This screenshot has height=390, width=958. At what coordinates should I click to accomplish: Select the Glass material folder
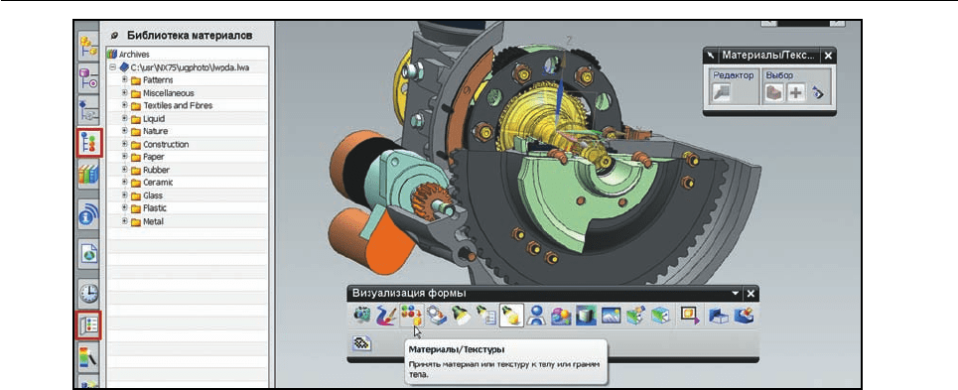coord(153,195)
